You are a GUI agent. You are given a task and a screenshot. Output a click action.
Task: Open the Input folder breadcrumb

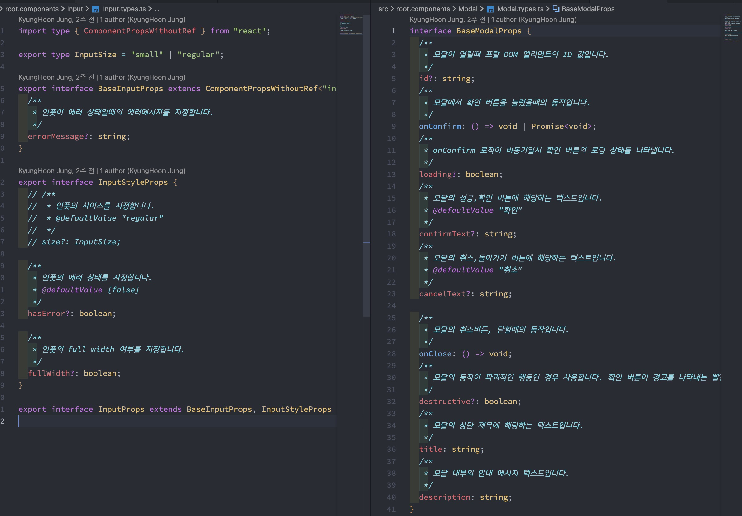[x=75, y=9]
